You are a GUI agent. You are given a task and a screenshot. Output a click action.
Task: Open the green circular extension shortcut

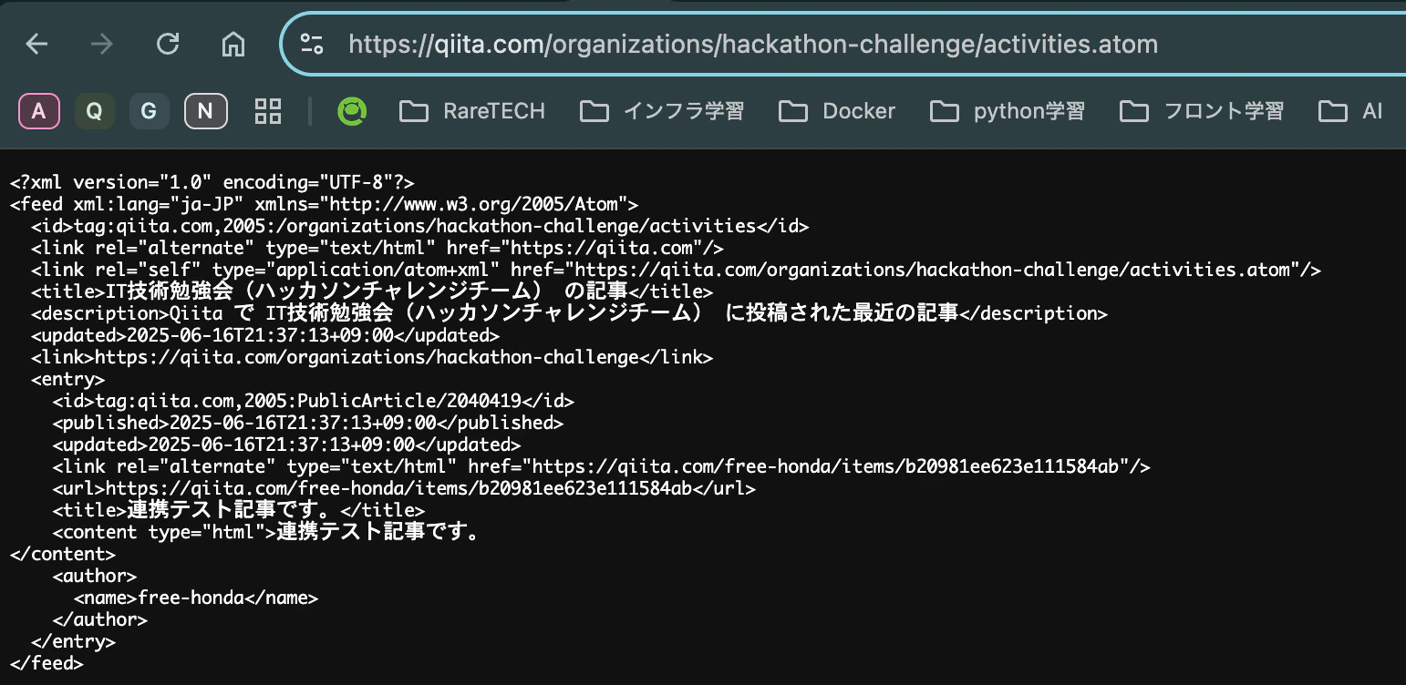[x=352, y=110]
